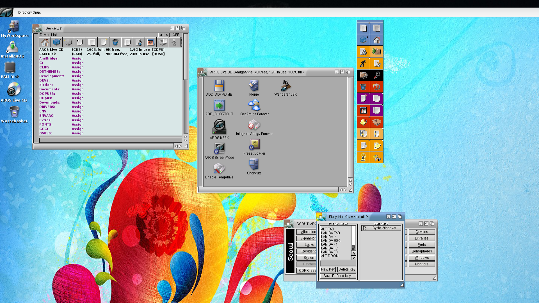Click the Save Defined Keys button
The width and height of the screenshot is (539, 303).
(x=338, y=276)
